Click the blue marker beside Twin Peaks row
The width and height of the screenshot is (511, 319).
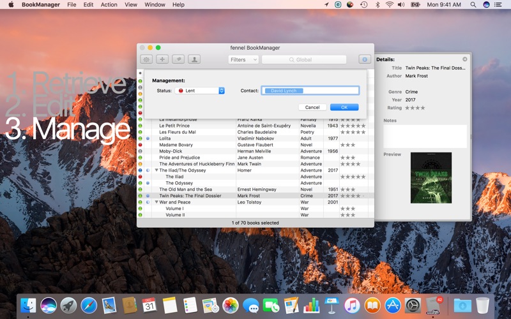point(148,196)
